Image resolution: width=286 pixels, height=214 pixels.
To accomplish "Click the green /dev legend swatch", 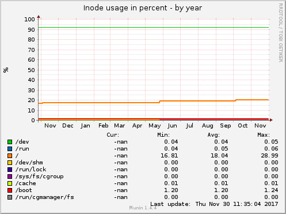I will click(x=10, y=142).
